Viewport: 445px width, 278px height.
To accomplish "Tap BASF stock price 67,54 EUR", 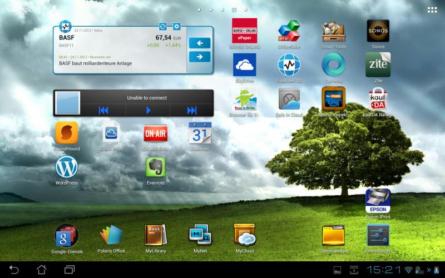I will 169,37.
